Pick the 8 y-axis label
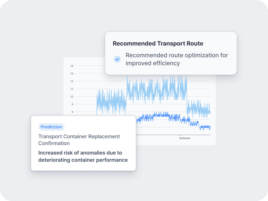This screenshot has width=268, height=201. (x=72, y=104)
